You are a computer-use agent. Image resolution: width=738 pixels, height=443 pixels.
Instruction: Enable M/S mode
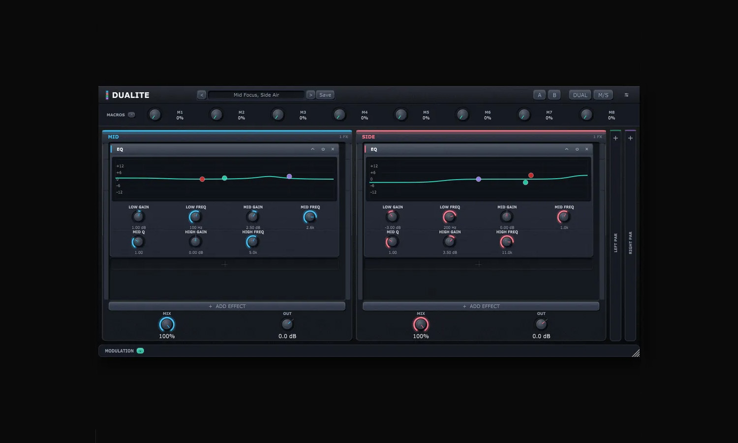coord(603,95)
